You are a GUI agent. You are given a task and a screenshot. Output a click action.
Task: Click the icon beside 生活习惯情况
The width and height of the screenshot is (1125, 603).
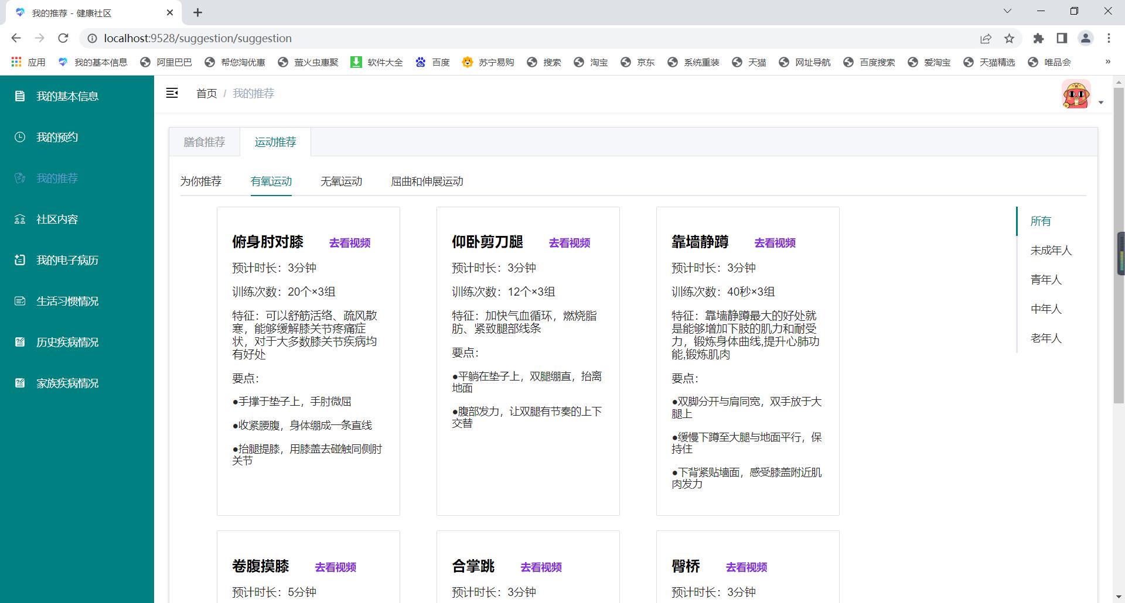(20, 301)
